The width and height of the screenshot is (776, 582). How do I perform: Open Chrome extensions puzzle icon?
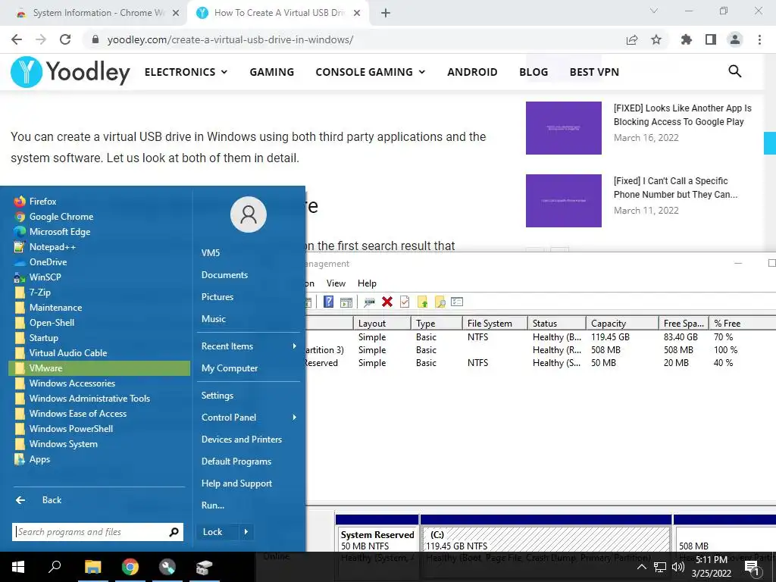[687, 39]
